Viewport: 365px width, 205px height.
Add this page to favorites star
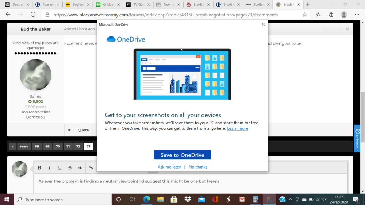click(304, 15)
